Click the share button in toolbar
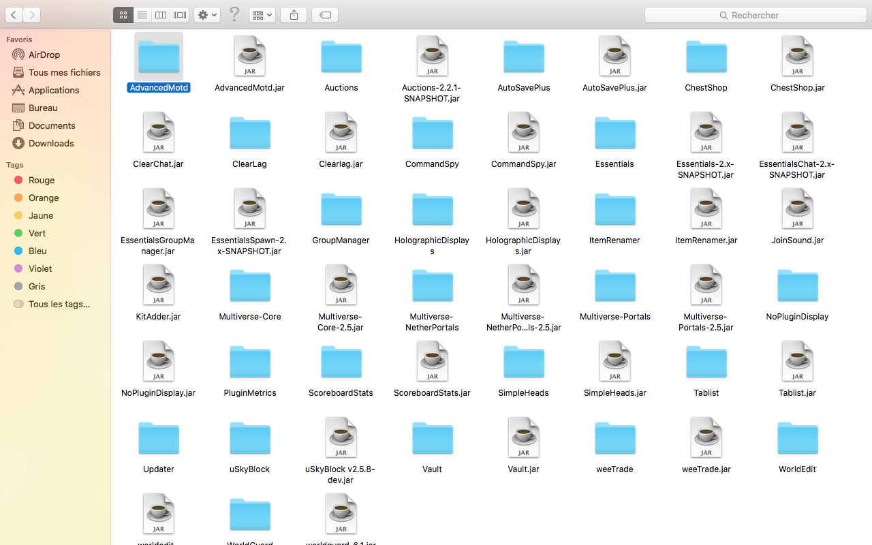 [x=294, y=15]
